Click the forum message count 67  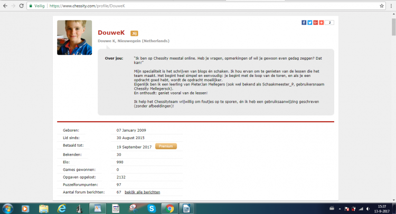(x=119, y=192)
